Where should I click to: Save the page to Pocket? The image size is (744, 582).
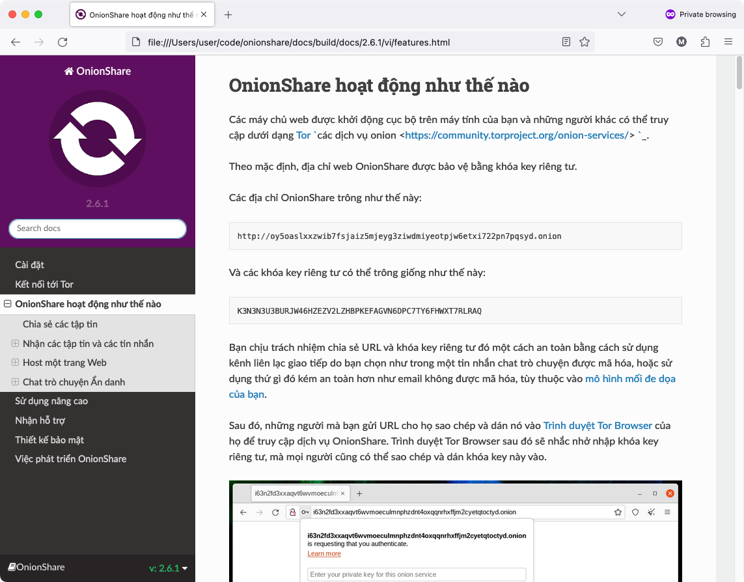coord(657,41)
